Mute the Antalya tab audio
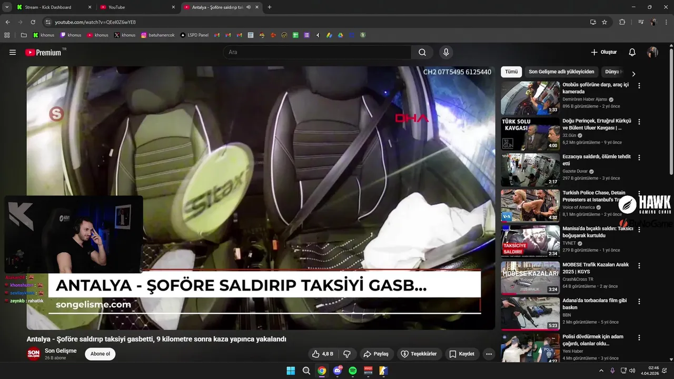Viewport: 674px width, 379px height. pyautogui.click(x=248, y=7)
